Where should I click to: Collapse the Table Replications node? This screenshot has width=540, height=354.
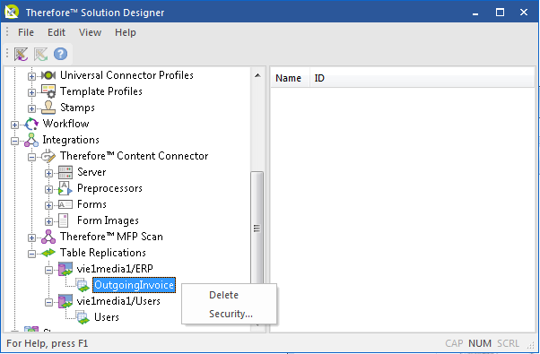pyautogui.click(x=31, y=255)
